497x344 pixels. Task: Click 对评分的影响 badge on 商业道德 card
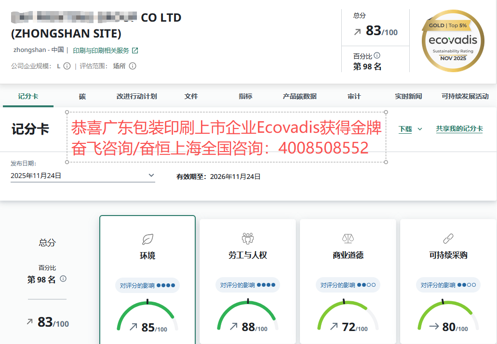pos(348,285)
